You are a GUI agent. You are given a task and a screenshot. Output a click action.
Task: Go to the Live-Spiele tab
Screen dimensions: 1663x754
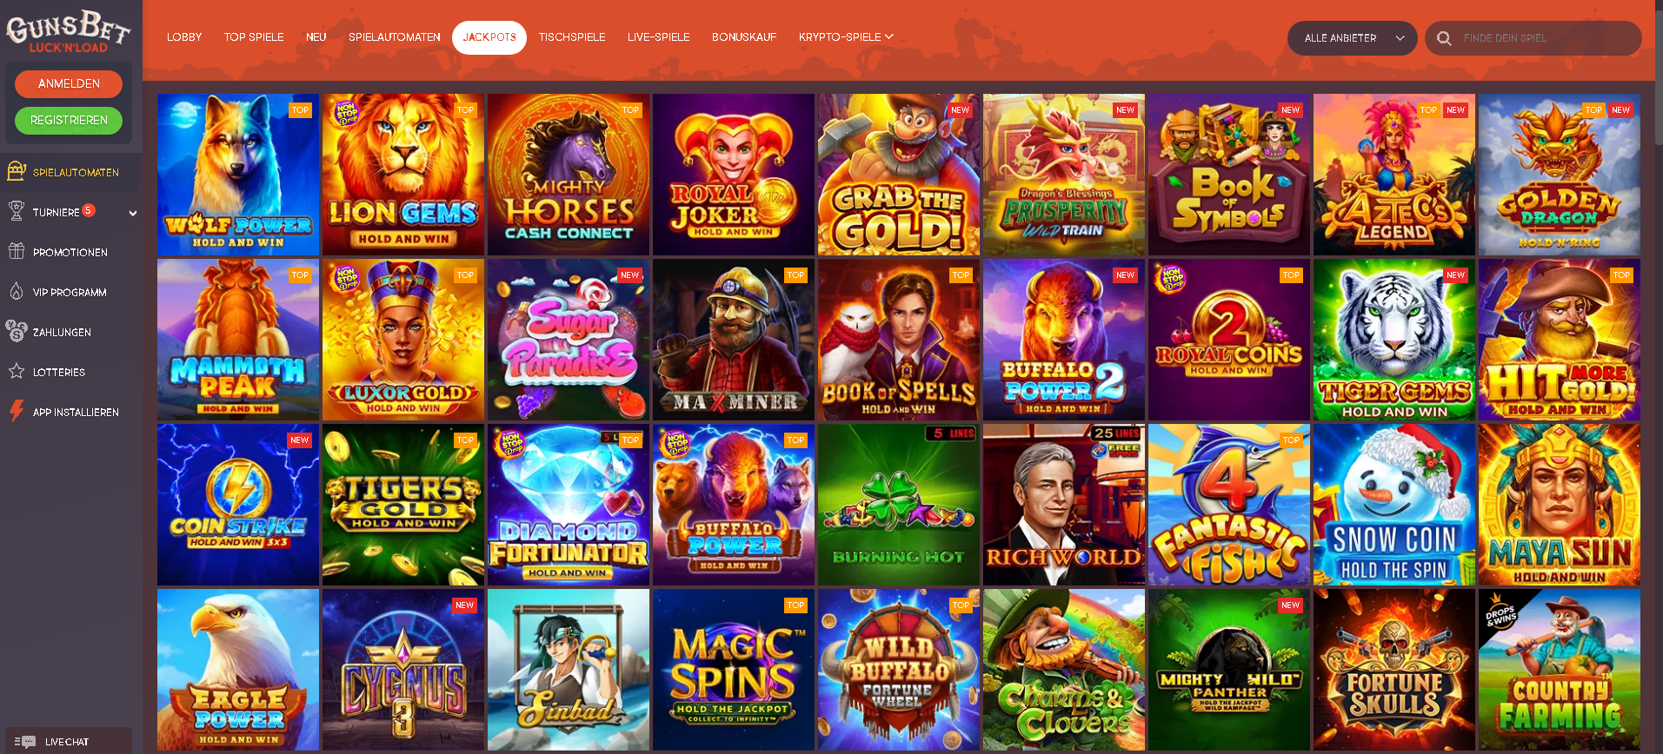(659, 37)
